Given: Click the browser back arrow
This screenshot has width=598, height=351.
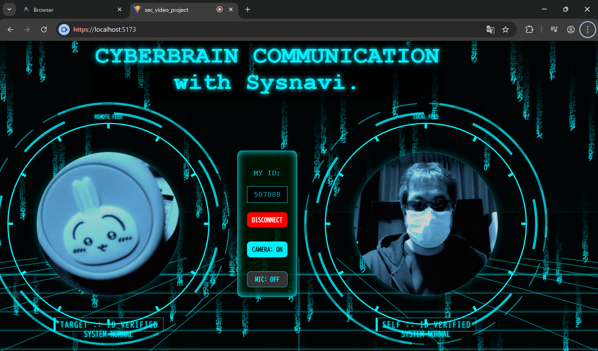Looking at the screenshot, I should [x=10, y=29].
